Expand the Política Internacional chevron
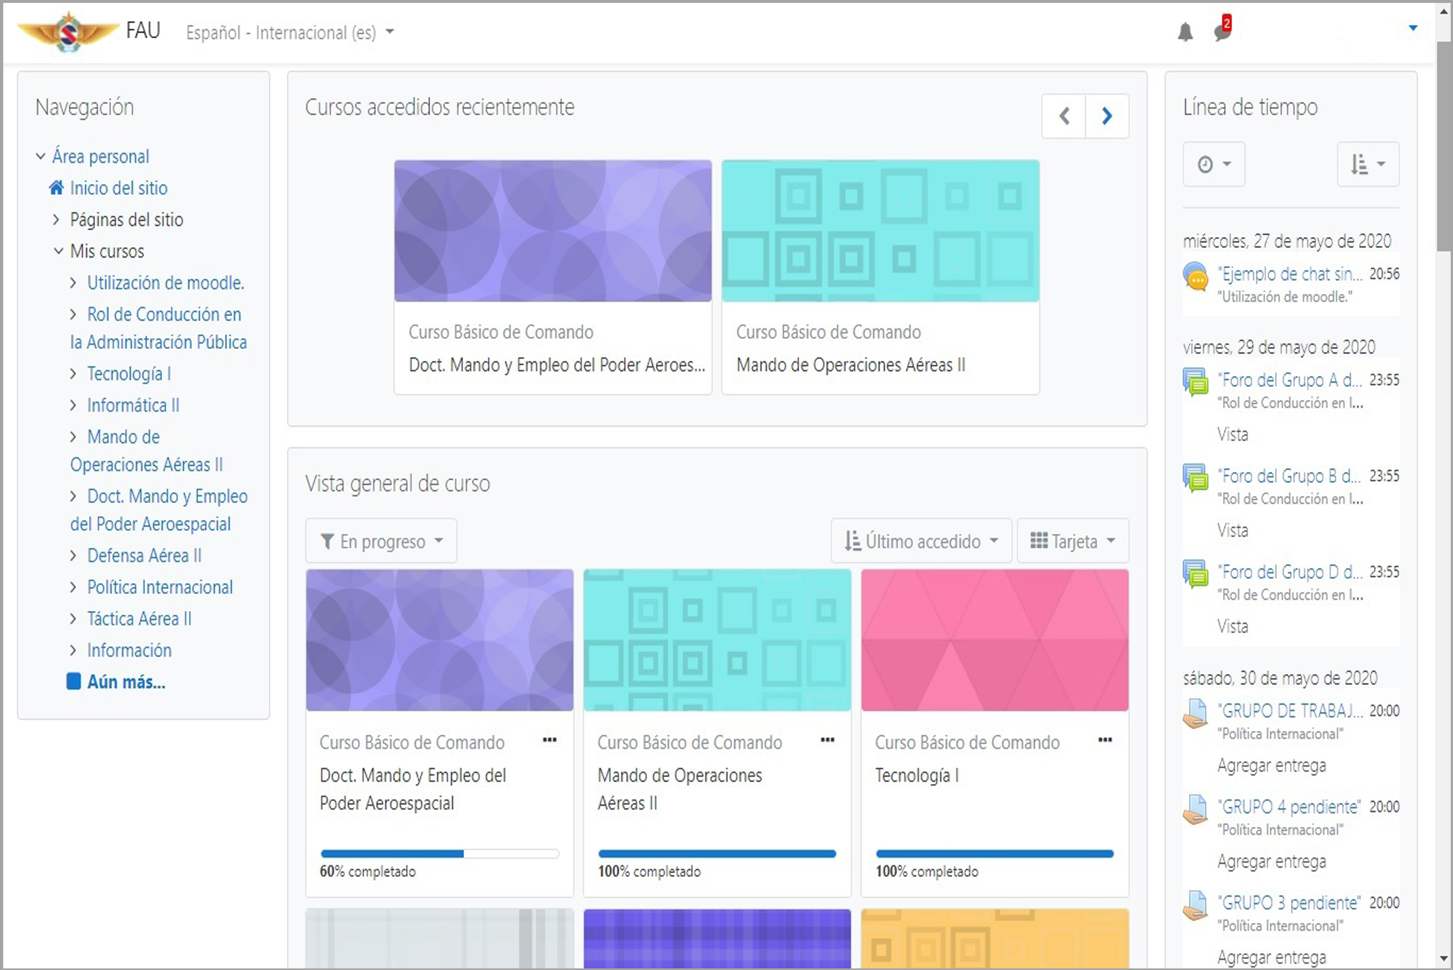1453x970 pixels. [x=73, y=587]
